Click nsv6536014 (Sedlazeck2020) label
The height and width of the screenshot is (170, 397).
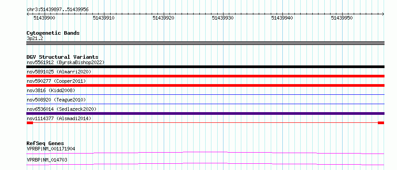coord(62,109)
